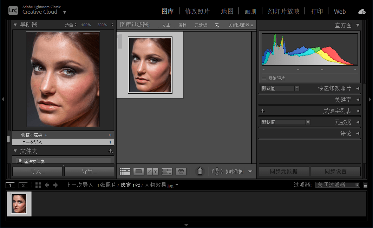Select the 元数据 library filter
The image size is (373, 228).
201,25
